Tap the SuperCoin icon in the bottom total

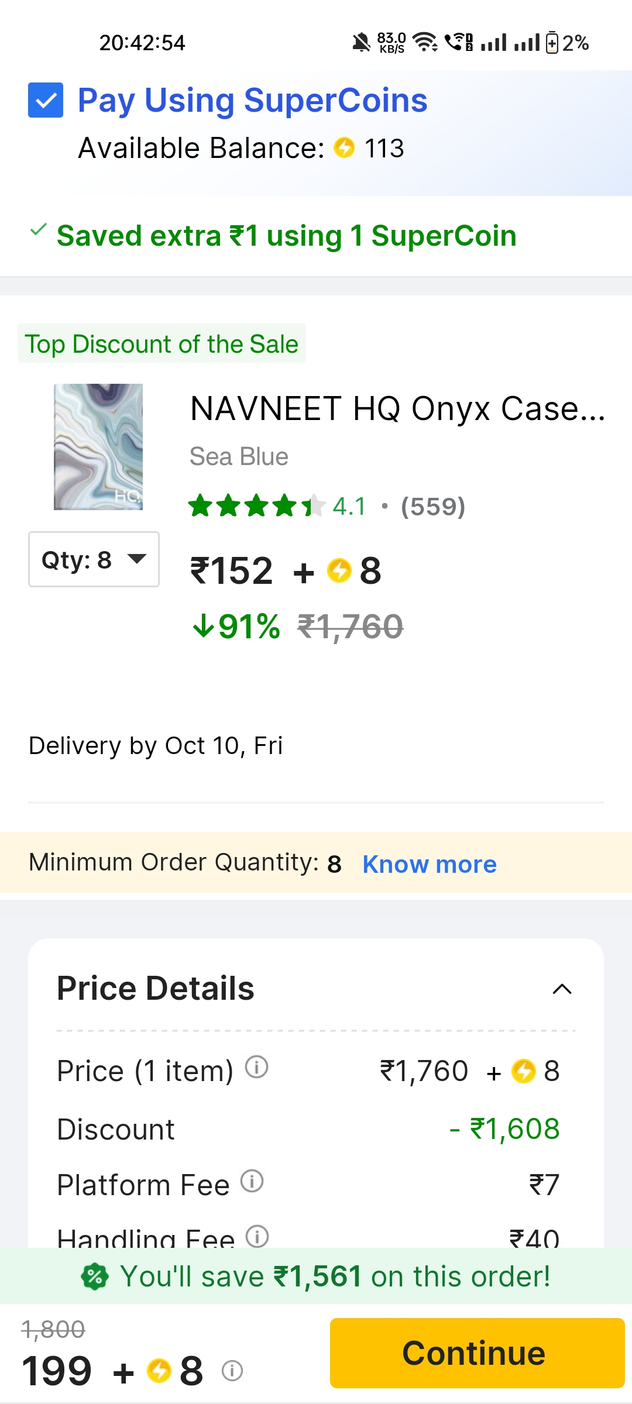coord(159,1371)
